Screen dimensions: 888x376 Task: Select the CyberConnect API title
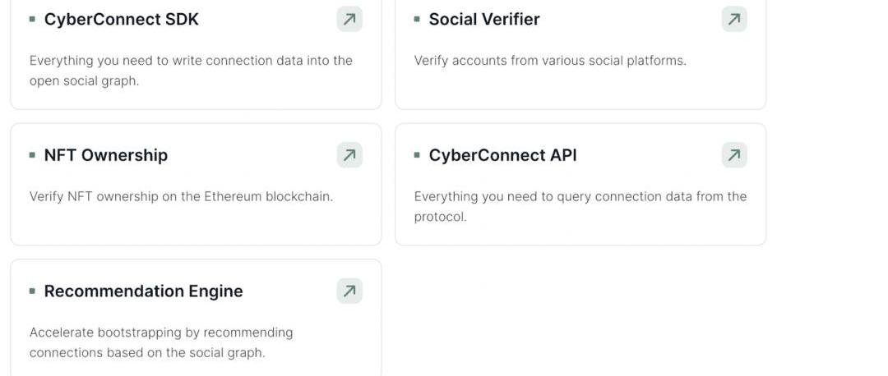(502, 155)
